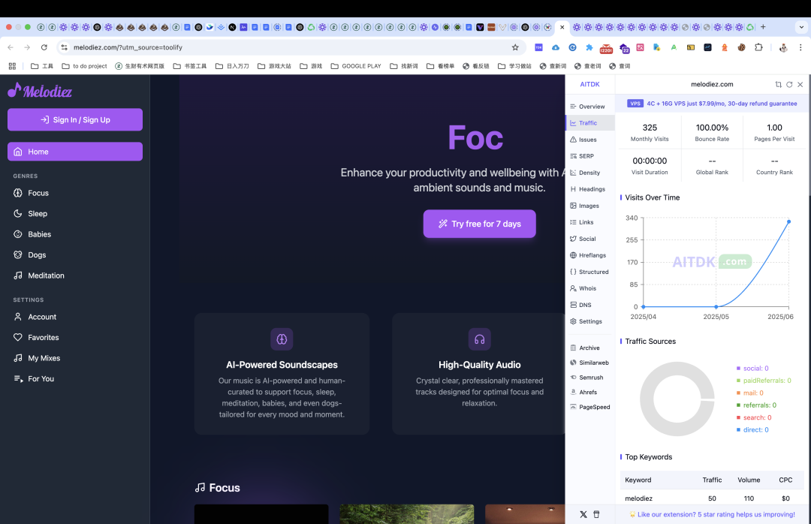Open SERP tab in AITDK panel

pos(589,156)
